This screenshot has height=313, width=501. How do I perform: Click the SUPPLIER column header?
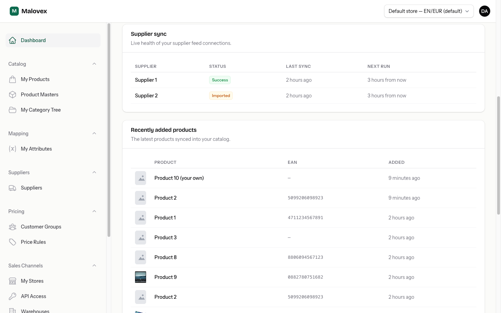tap(146, 66)
